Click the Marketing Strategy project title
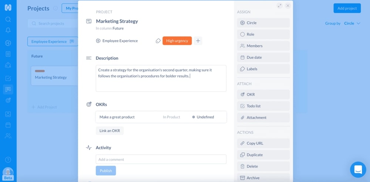 (117, 21)
